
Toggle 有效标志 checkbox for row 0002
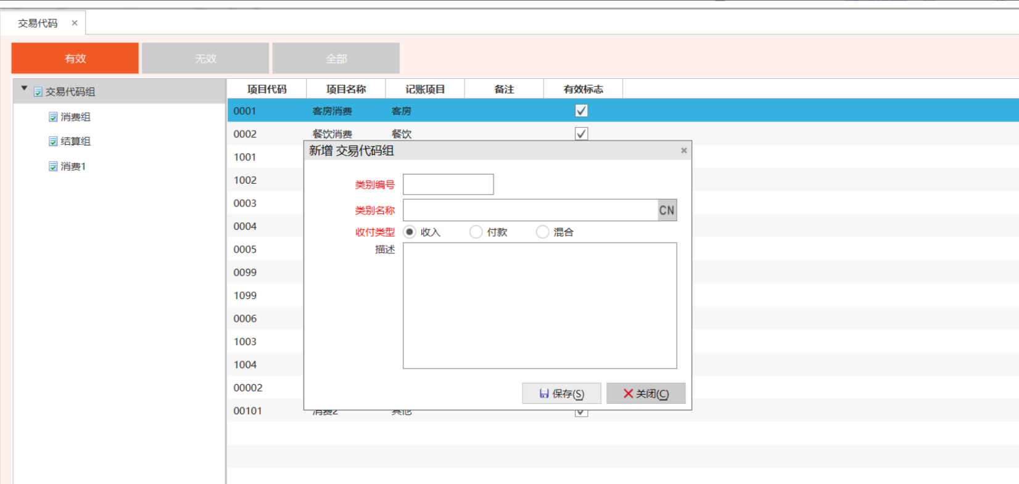581,134
